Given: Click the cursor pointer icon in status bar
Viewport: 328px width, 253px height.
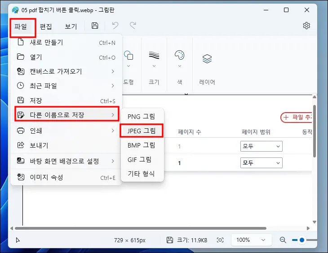Looking at the screenshot, I should point(18,240).
